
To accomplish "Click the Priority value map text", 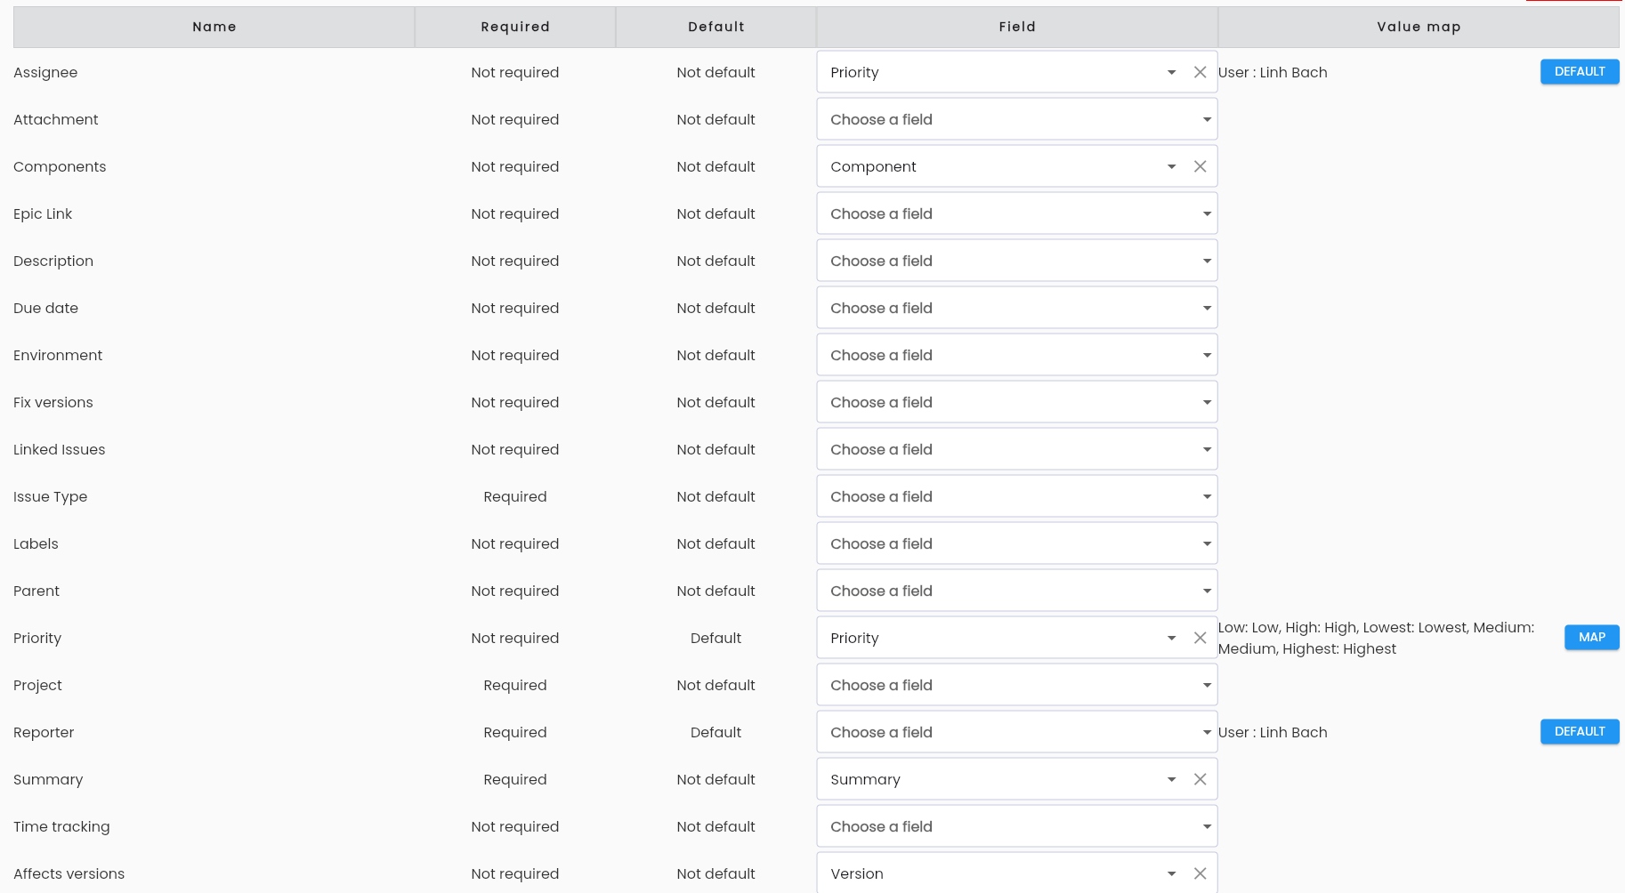I will coord(1376,638).
